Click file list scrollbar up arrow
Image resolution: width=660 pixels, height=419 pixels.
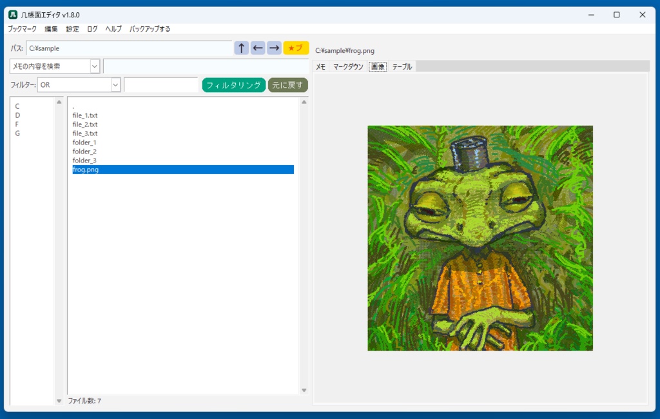(x=304, y=102)
